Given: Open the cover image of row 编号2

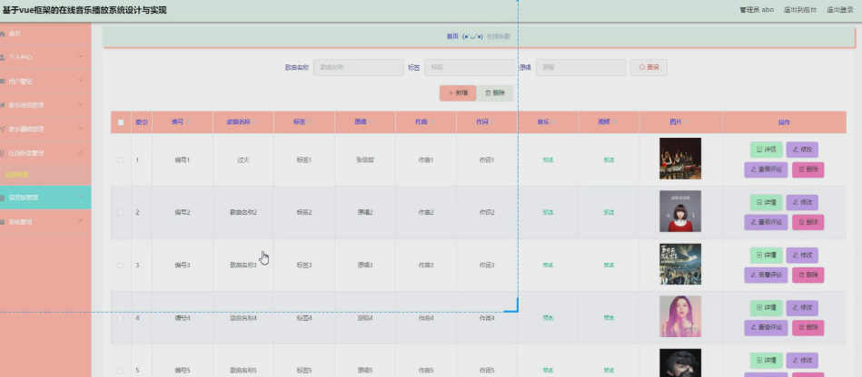Looking at the screenshot, I should coord(680,211).
